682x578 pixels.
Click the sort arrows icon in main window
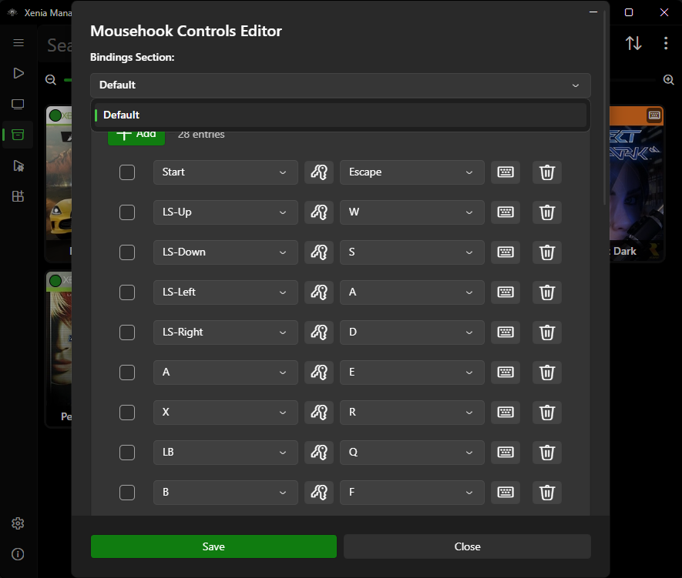pos(633,43)
